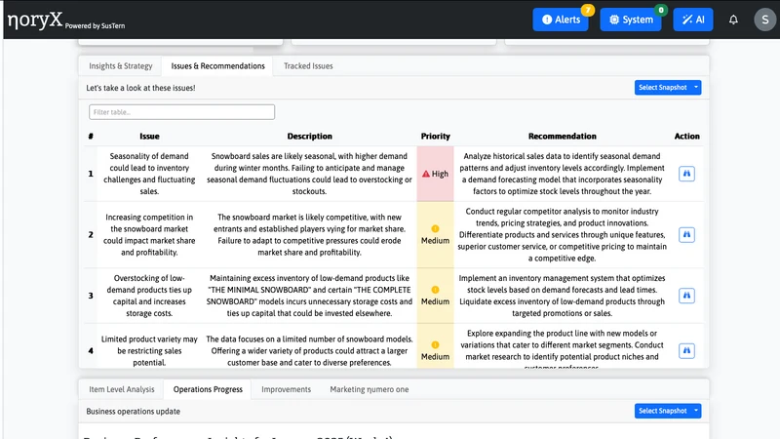Click 'Overstocking of low-demand products' issue text

point(149,296)
